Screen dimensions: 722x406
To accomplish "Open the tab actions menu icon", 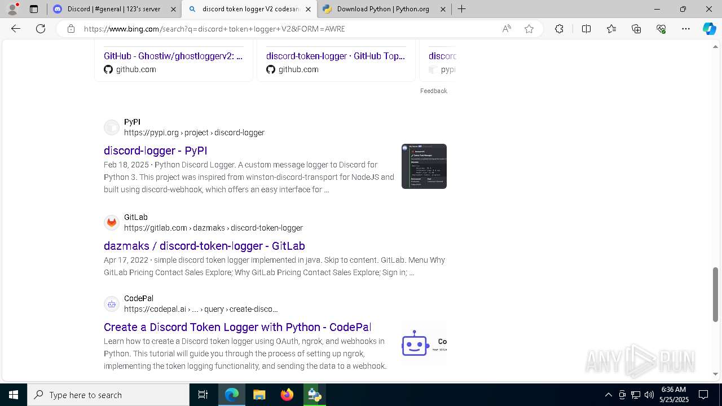I will 34,9.
